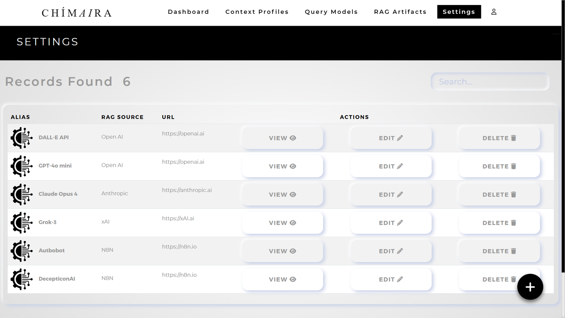View the DALL-E API record
Image resolution: width=565 pixels, height=318 pixels.
tap(282, 138)
